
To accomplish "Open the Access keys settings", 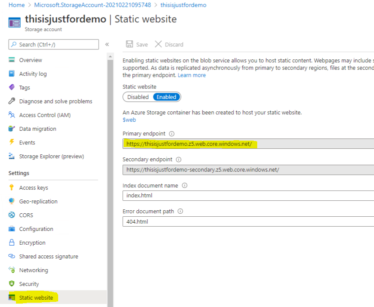I will click(34, 187).
